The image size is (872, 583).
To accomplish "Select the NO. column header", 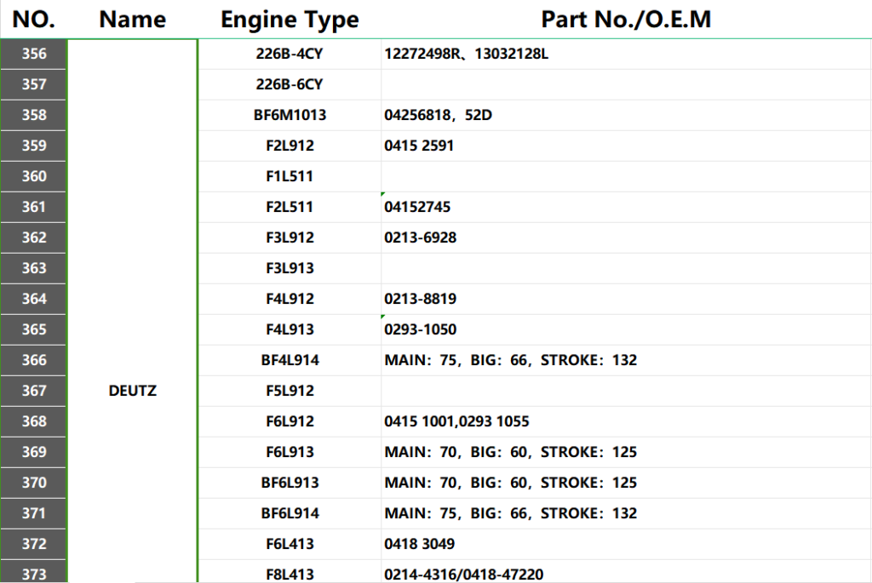I will click(34, 20).
